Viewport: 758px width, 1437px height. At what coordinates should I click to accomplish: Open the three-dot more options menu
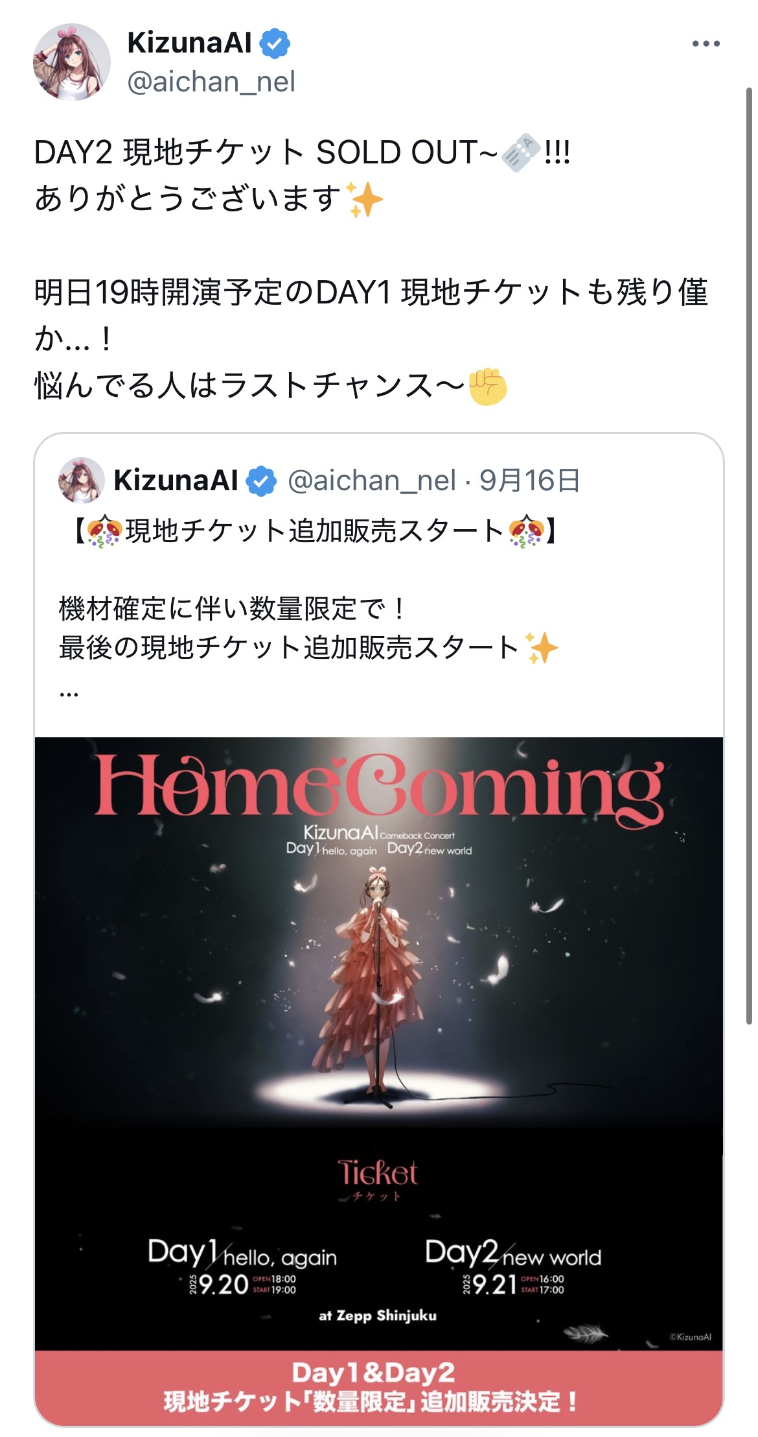tap(706, 43)
